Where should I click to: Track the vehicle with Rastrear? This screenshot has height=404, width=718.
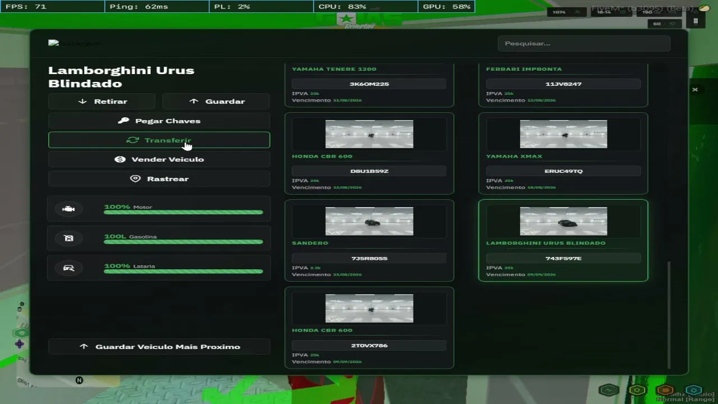pos(159,178)
